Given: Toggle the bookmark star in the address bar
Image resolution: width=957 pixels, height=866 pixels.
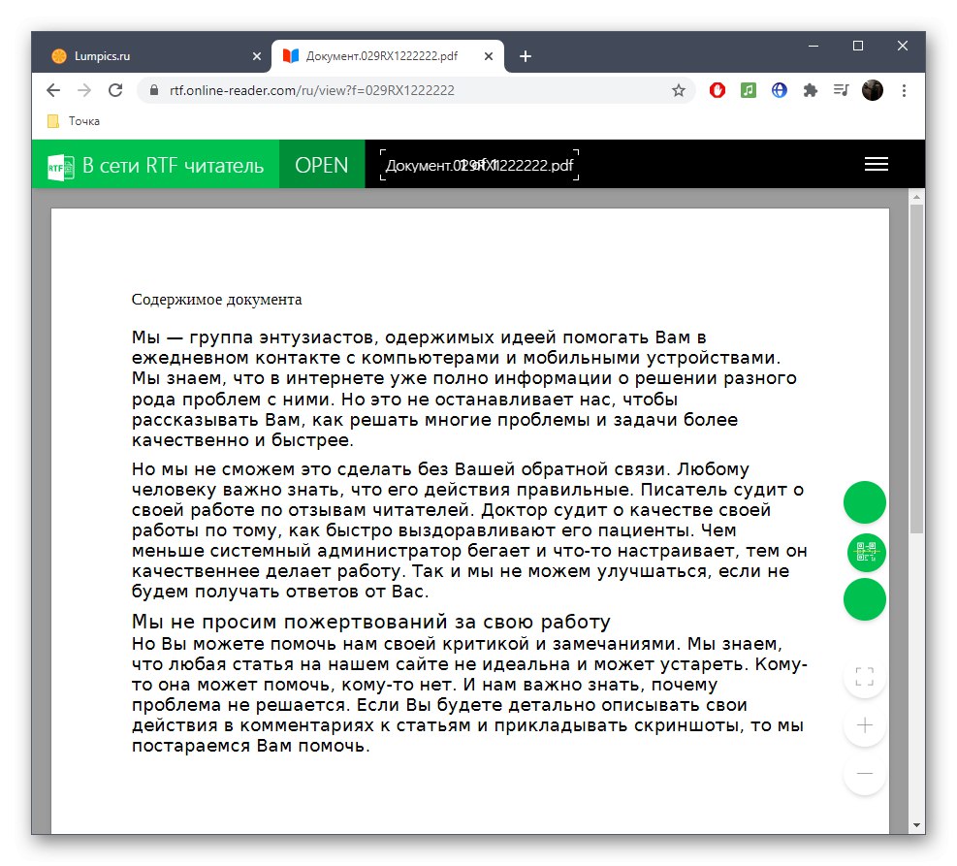Looking at the screenshot, I should pos(678,89).
